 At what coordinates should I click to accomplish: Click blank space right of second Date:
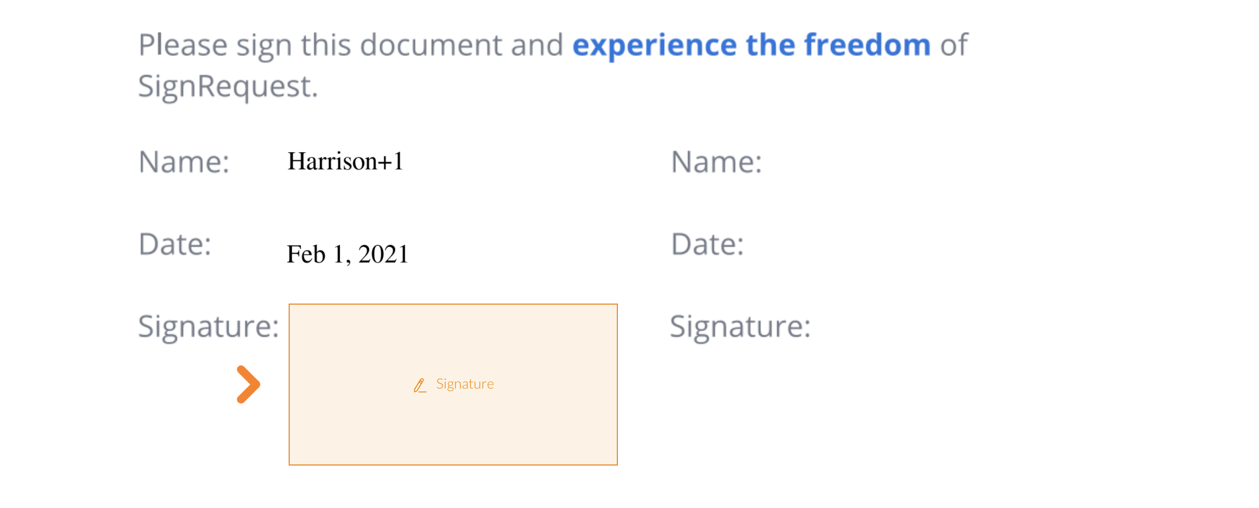tap(962, 244)
